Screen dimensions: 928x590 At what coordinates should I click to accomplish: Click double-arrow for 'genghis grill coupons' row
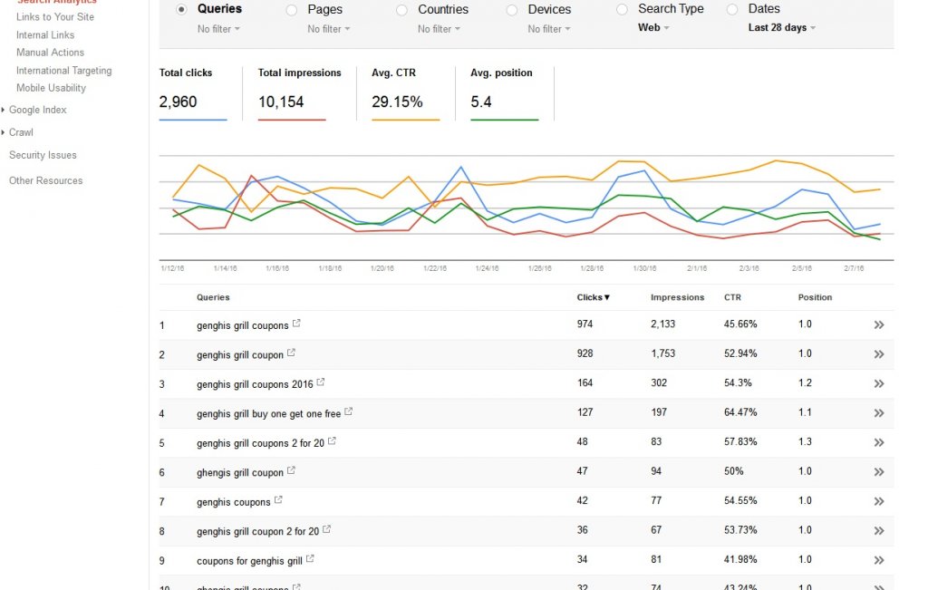click(x=879, y=324)
